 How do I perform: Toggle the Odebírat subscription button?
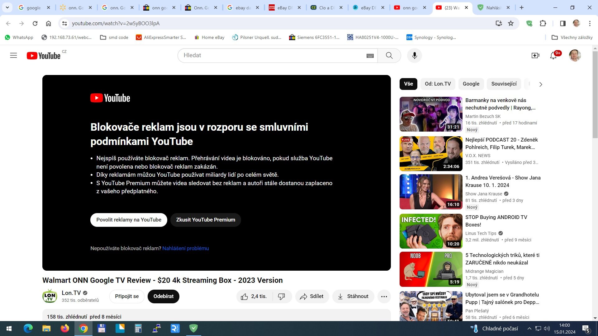163,296
